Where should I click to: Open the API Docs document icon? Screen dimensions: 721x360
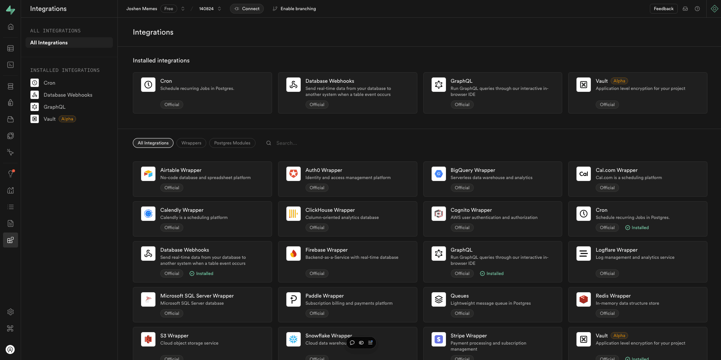pos(11,223)
